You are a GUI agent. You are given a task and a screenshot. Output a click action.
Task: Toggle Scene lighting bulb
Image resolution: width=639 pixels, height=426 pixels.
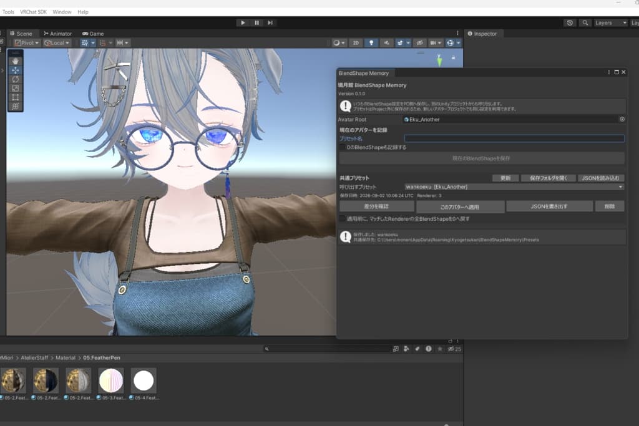(x=371, y=43)
